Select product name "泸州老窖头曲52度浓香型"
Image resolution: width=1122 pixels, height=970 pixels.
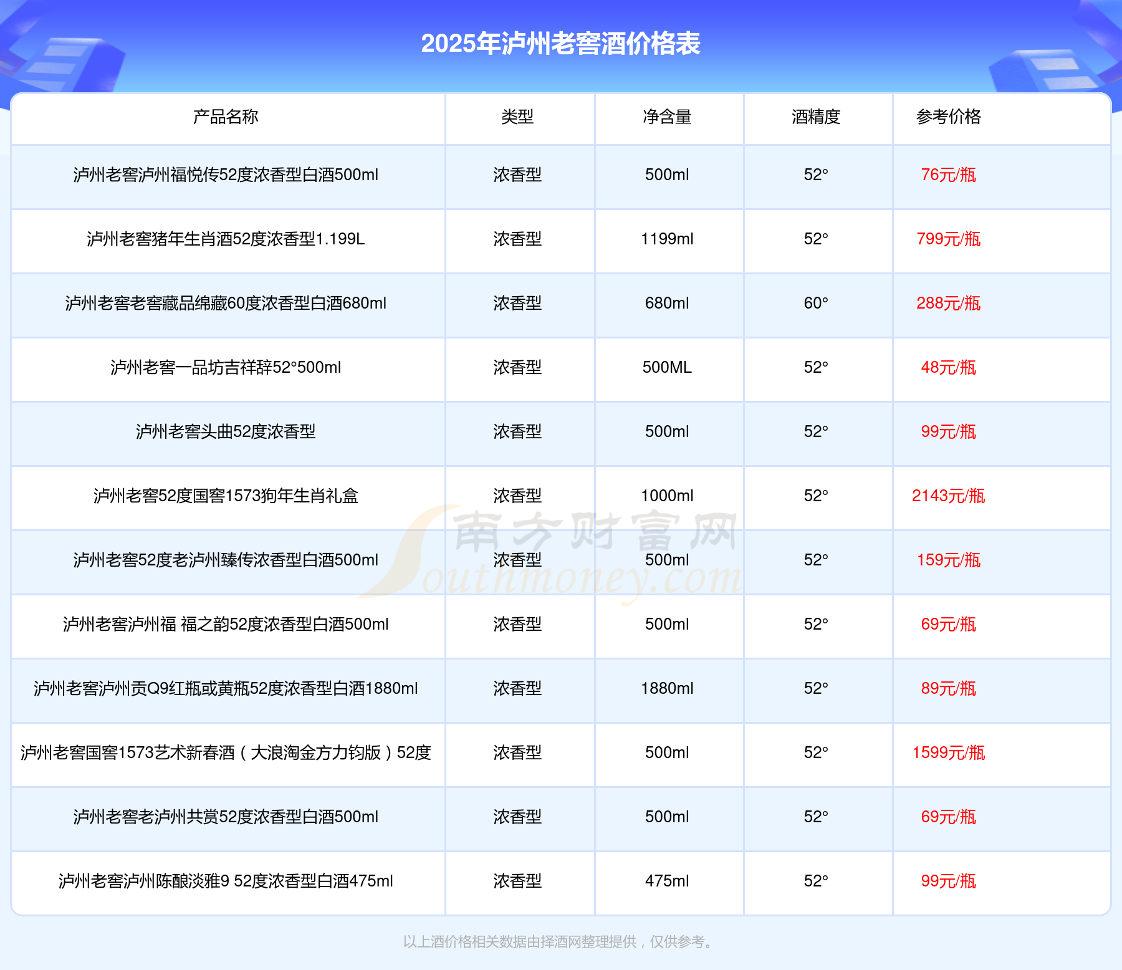click(x=226, y=431)
